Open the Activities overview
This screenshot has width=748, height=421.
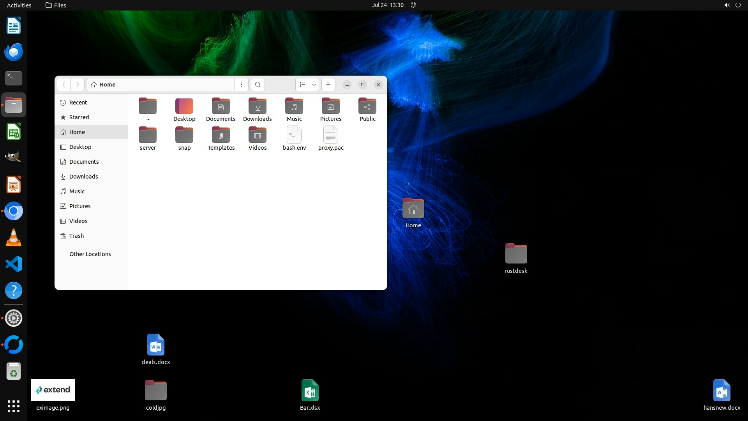(x=19, y=5)
